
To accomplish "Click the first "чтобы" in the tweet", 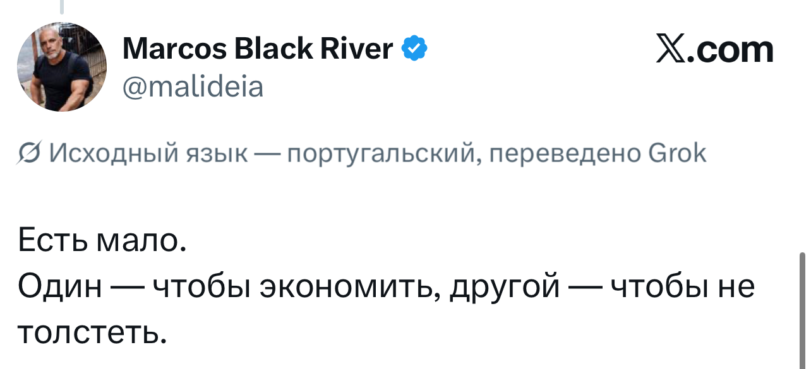I will (x=195, y=288).
